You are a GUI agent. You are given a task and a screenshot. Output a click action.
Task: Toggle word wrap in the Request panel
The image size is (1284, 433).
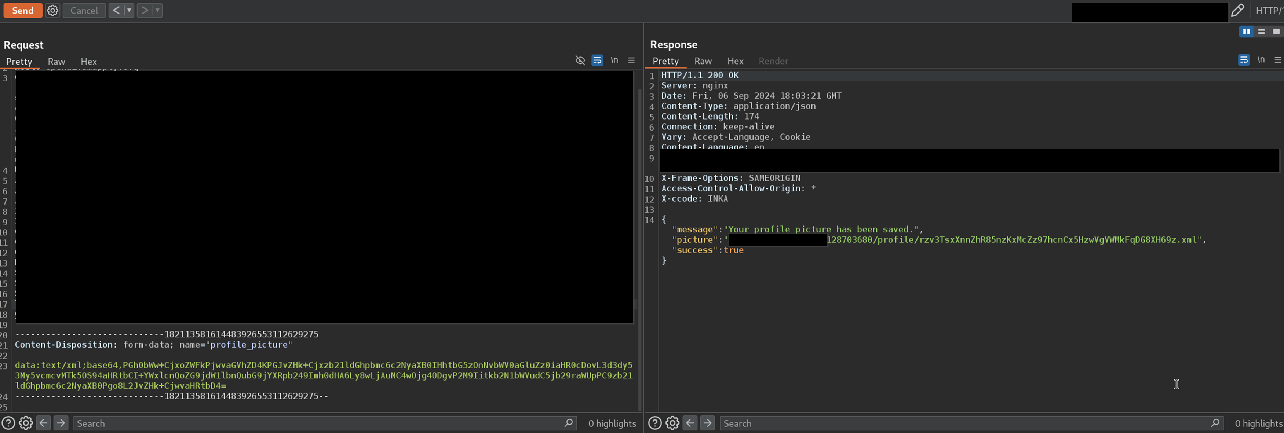pyautogui.click(x=597, y=60)
